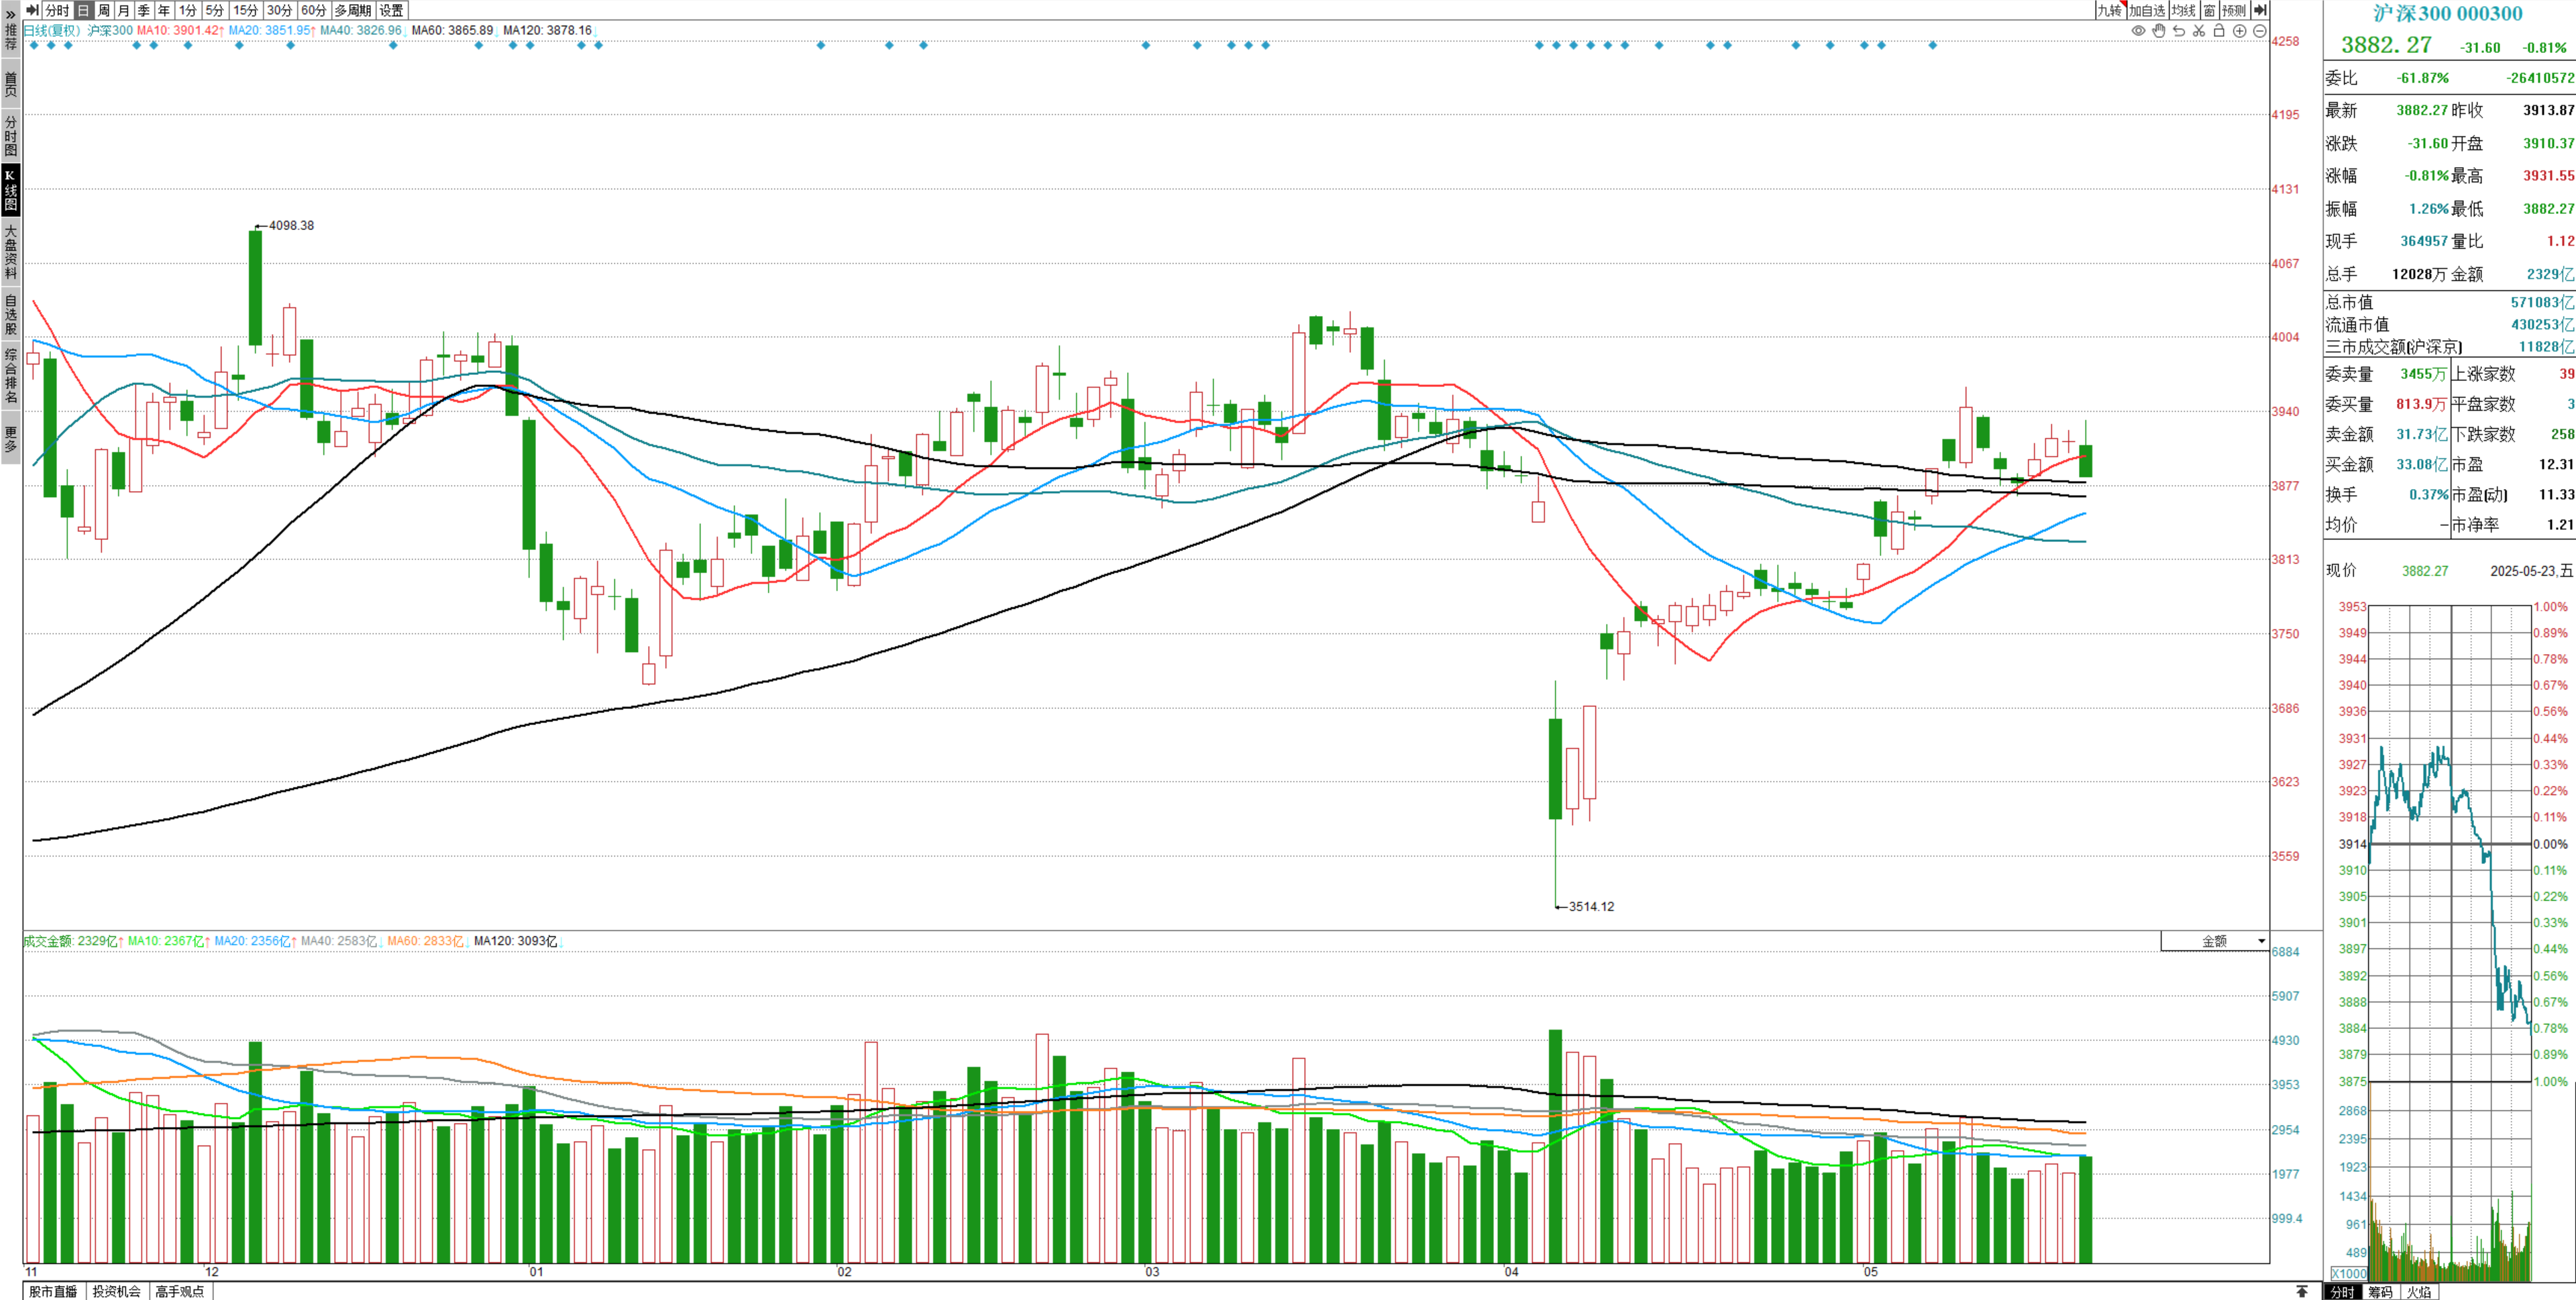This screenshot has height=1300, width=2576.
Task: Click the MA40: 3826.96 indicator label
Action: pyautogui.click(x=362, y=31)
